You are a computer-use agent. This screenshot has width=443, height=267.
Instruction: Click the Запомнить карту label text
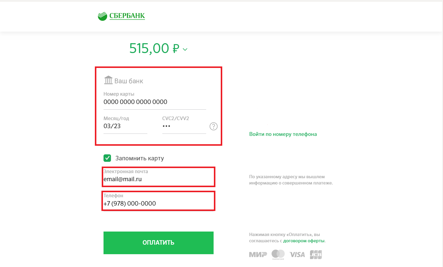click(140, 158)
